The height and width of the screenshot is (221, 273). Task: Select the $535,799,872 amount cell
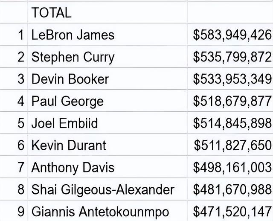[x=230, y=57]
